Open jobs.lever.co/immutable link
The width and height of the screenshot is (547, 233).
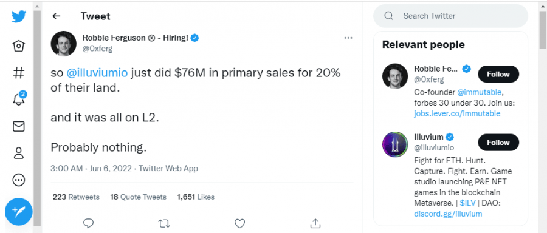[457, 113]
